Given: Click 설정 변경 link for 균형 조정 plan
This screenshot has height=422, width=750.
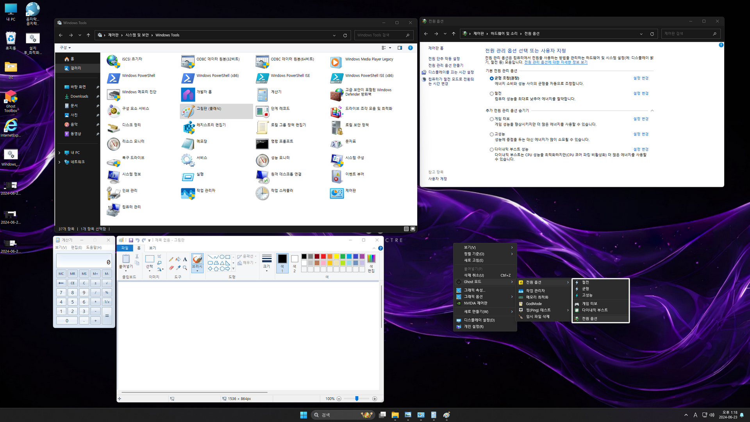Looking at the screenshot, I should [x=641, y=78].
